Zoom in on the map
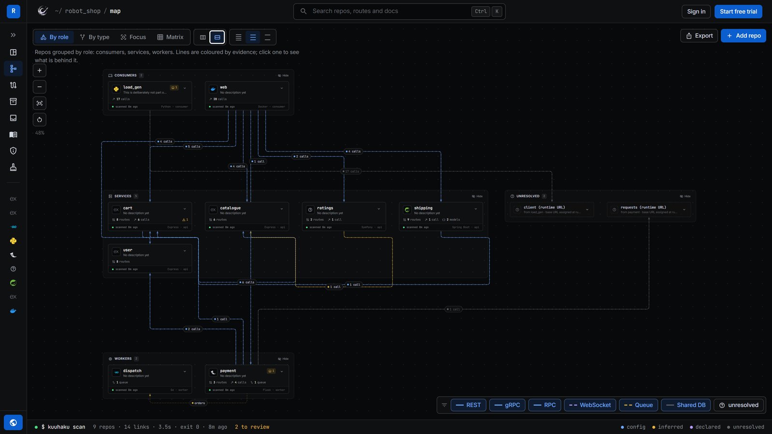 [40, 70]
